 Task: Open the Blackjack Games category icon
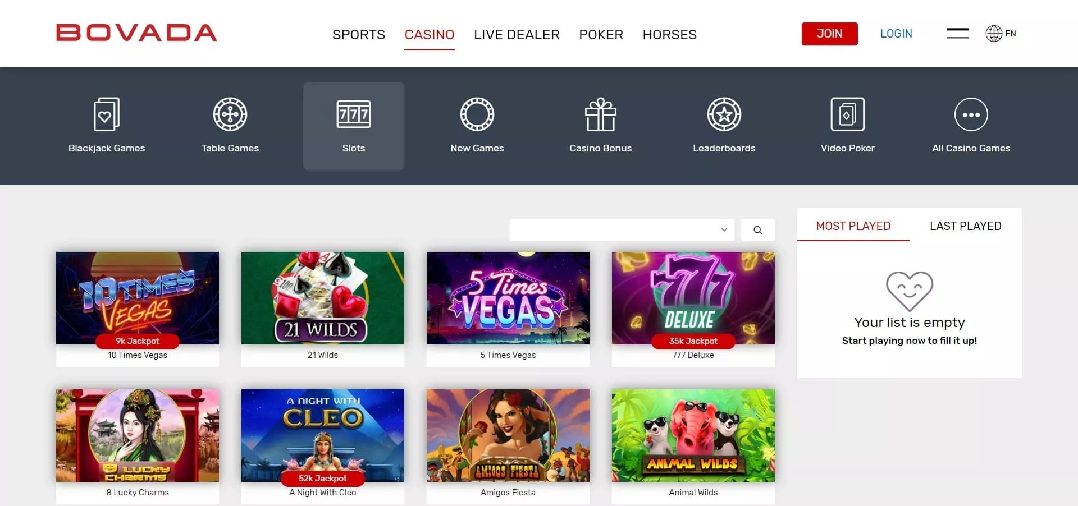coord(106,114)
